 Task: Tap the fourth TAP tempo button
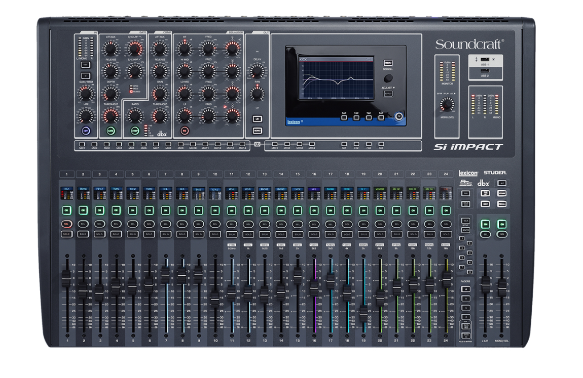click(x=381, y=117)
